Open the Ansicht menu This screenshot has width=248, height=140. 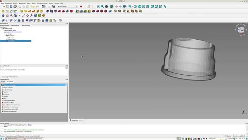[x=15, y=3]
